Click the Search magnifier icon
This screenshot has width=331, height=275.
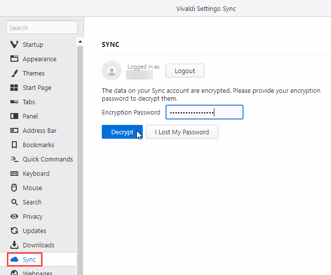pos(14,202)
